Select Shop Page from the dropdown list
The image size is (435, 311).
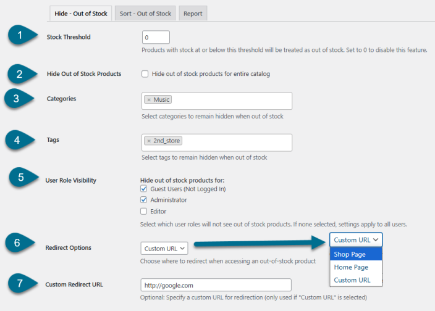coord(356,254)
